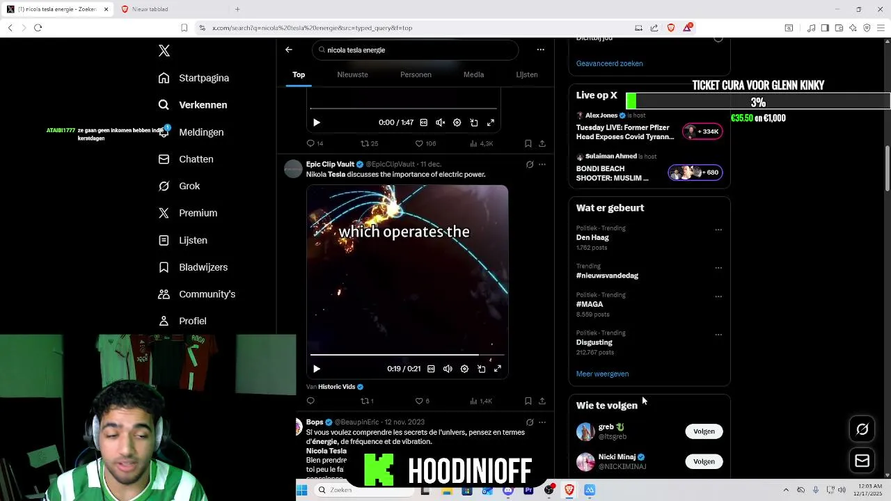The height and width of the screenshot is (501, 891).
Task: Open Lijsten in the sidebar
Action: coord(183,240)
